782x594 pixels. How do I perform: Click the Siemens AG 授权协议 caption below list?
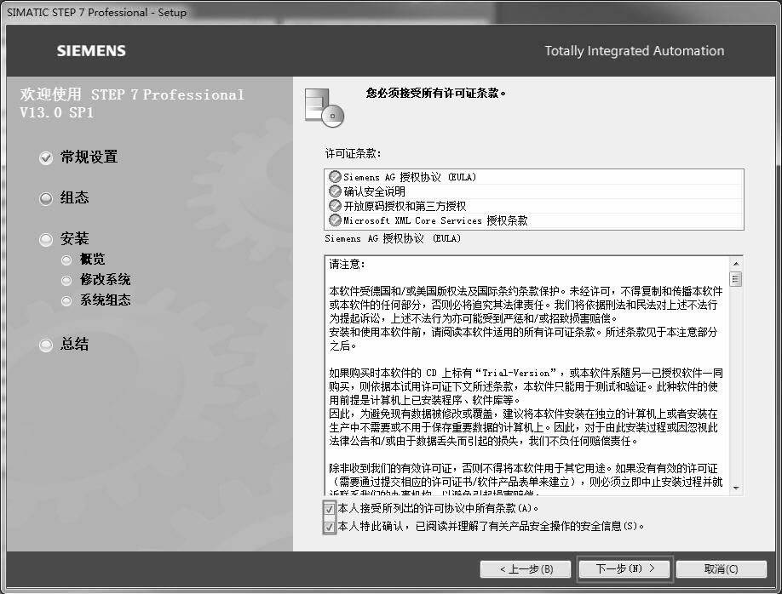tap(393, 238)
